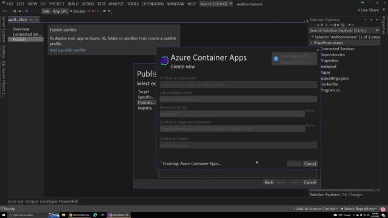Open the Error List tab

pyautogui.click(x=15, y=202)
